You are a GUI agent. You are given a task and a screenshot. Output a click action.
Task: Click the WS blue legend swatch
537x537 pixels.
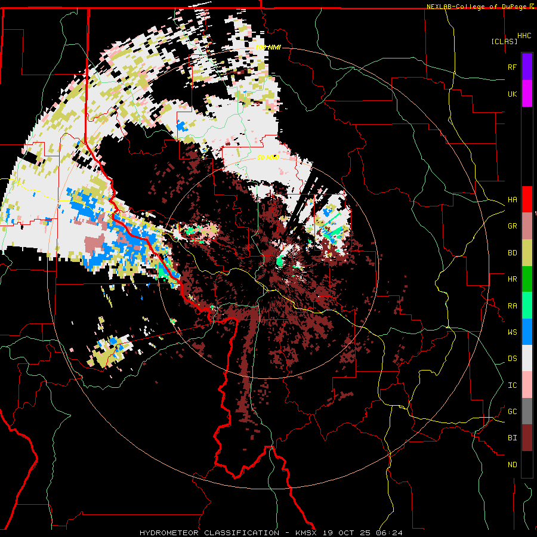[x=527, y=332]
